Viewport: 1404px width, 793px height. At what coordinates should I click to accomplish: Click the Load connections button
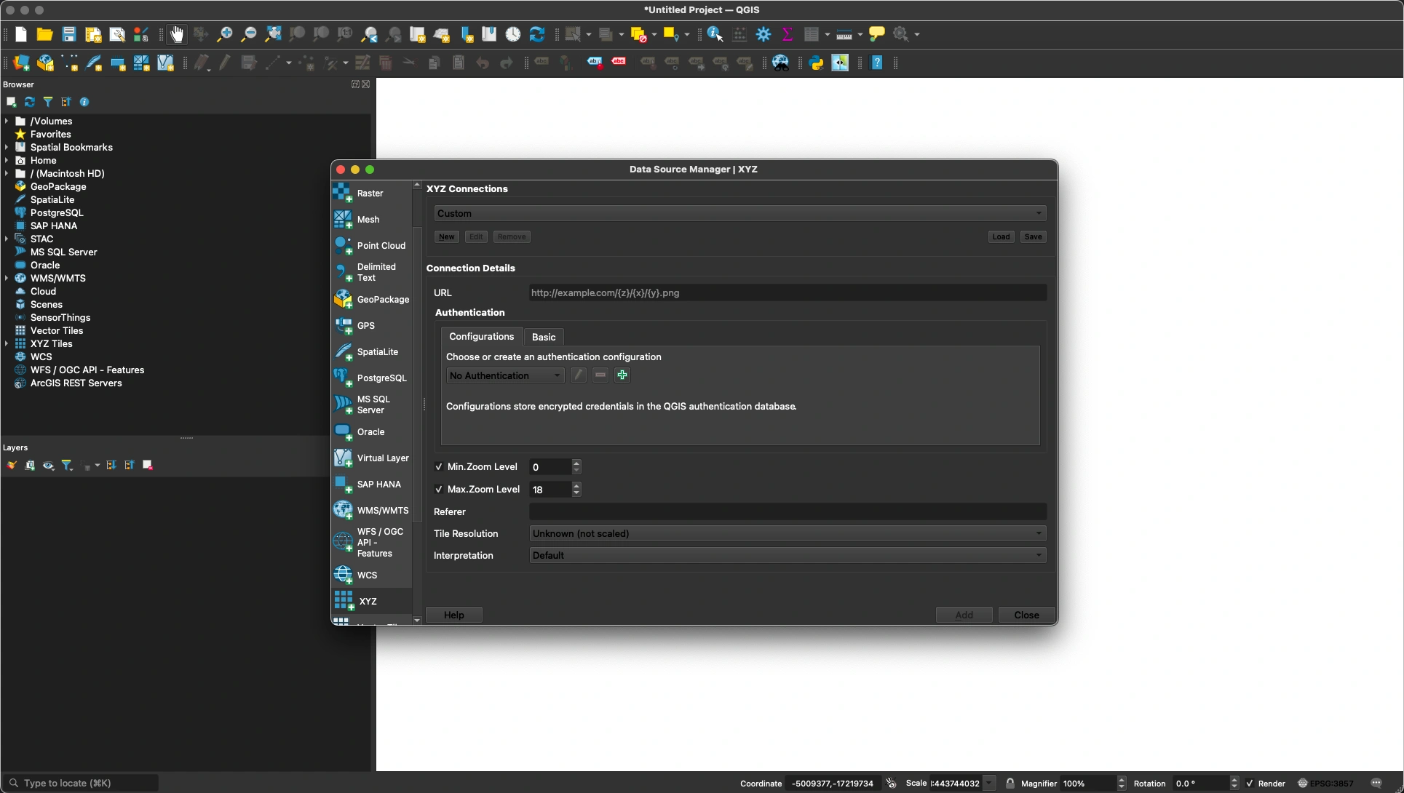[x=1001, y=237]
